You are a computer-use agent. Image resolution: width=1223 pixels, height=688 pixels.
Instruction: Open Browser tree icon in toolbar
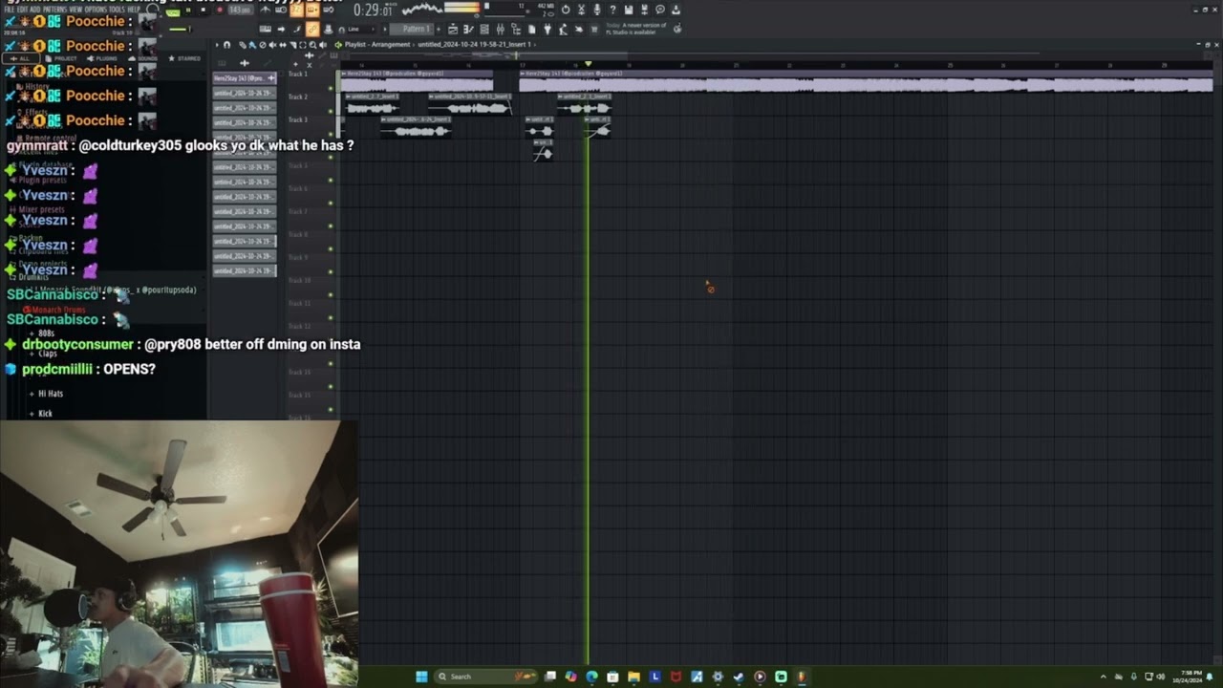coord(516,29)
